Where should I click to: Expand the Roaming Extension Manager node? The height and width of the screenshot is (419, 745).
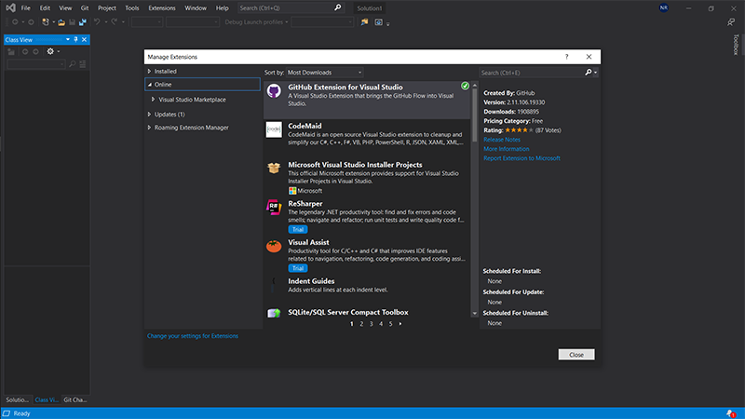pos(149,128)
